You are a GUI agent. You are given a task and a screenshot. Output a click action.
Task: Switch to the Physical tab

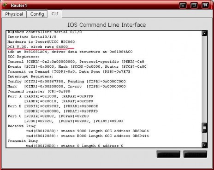(14, 14)
